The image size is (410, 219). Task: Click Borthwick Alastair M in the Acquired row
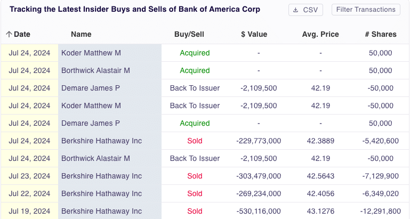(95, 70)
